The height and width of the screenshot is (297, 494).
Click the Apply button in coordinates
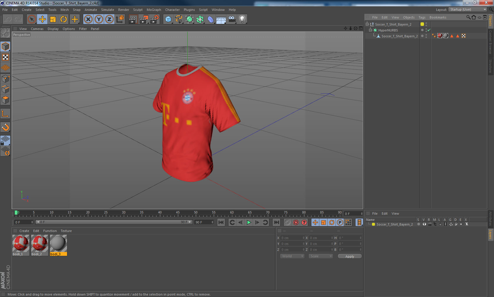350,256
